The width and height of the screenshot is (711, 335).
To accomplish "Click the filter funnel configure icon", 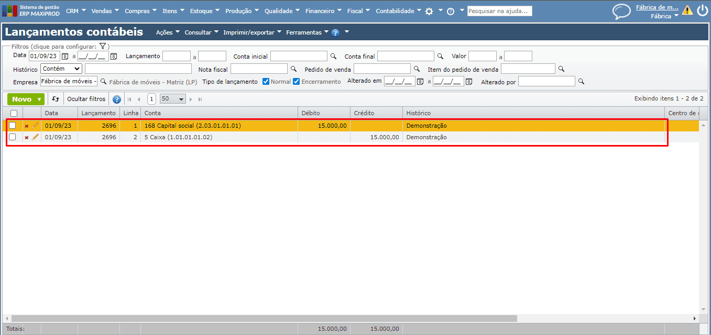I will point(103,46).
